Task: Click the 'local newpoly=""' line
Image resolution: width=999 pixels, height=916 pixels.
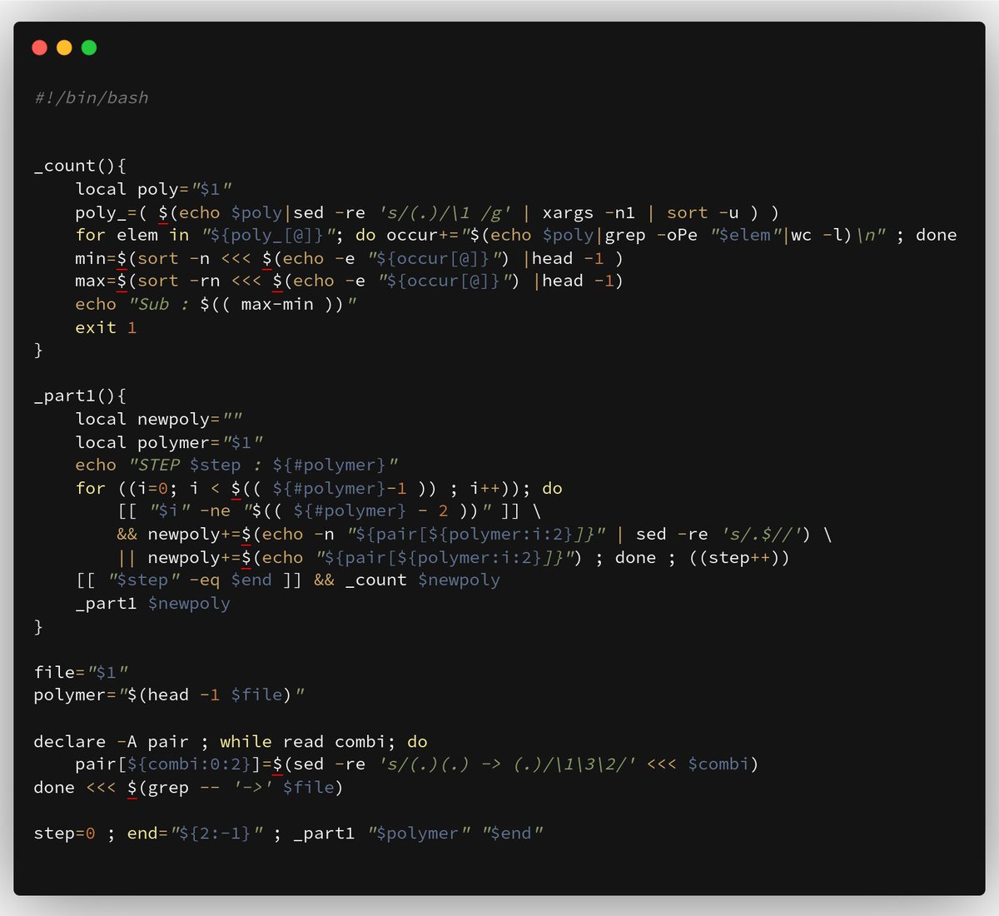Action: (159, 419)
